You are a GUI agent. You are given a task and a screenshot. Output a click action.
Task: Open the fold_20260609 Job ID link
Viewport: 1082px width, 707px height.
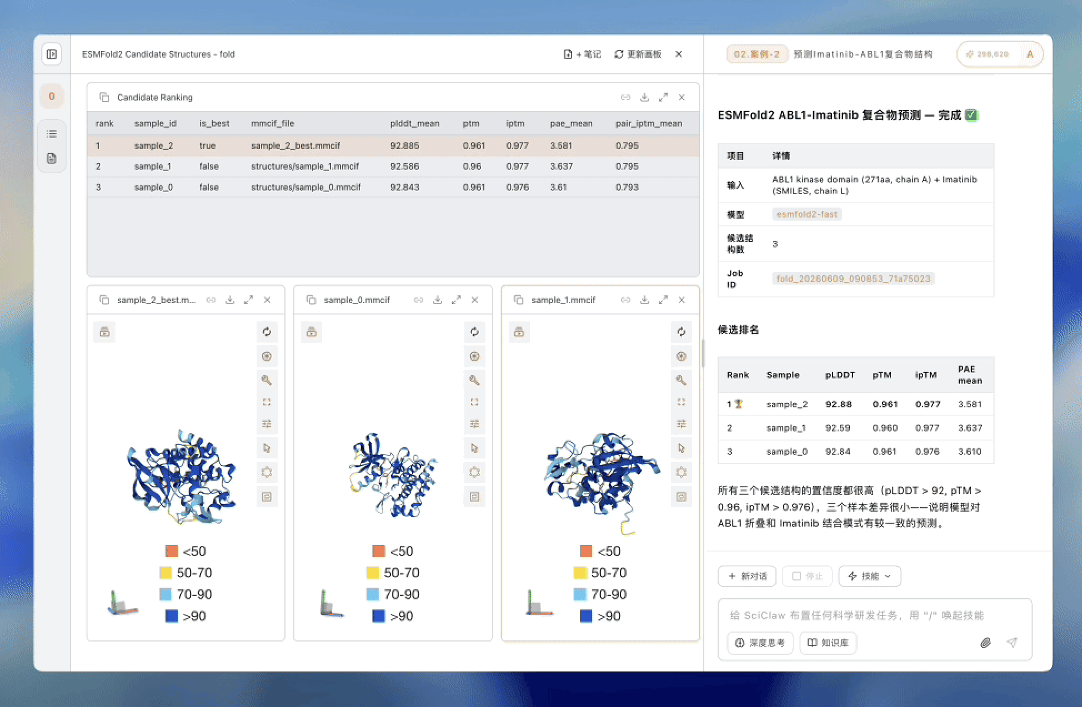pos(854,279)
